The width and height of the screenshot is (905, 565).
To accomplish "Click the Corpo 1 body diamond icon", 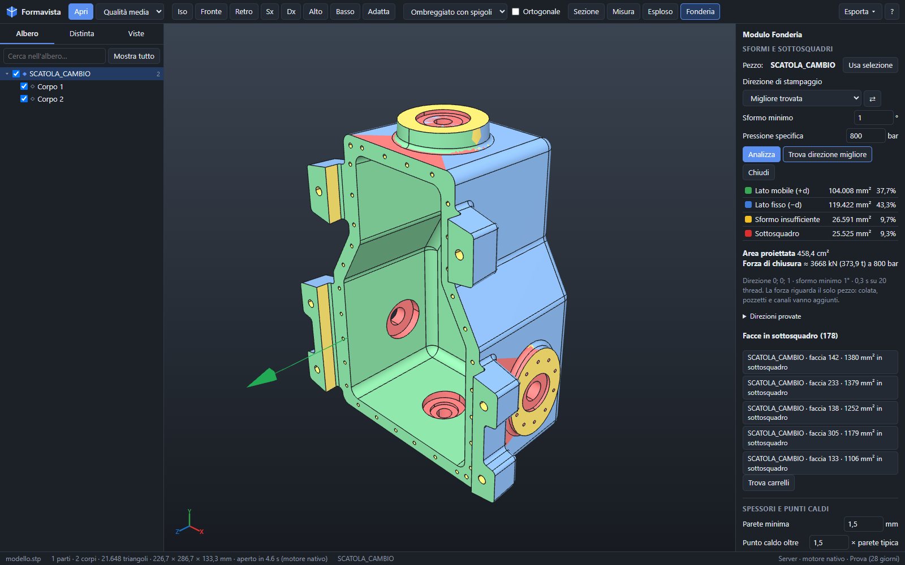I will [32, 86].
